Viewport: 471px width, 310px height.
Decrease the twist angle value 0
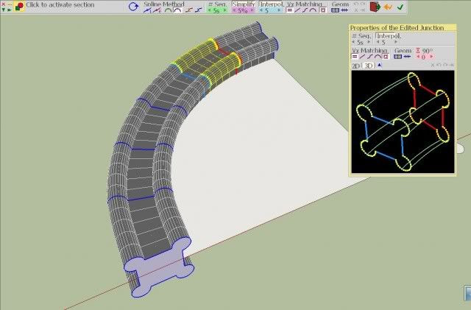coord(419,57)
